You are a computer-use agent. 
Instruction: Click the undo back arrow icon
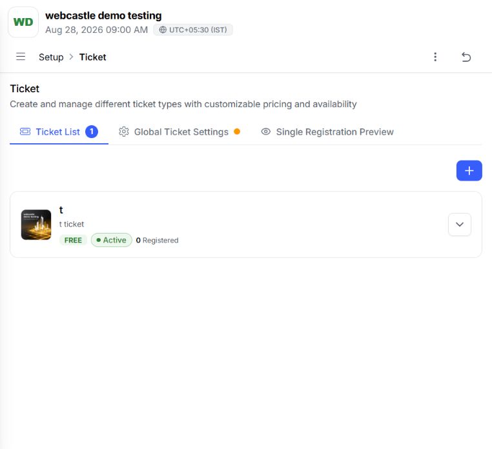466,57
